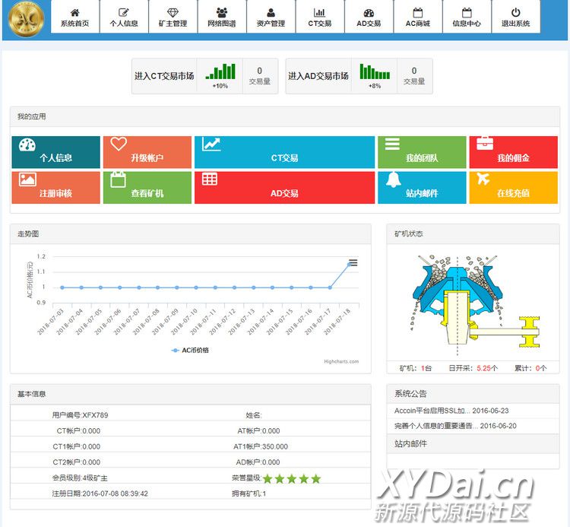Open 个人信息 nav menu item

(124, 17)
